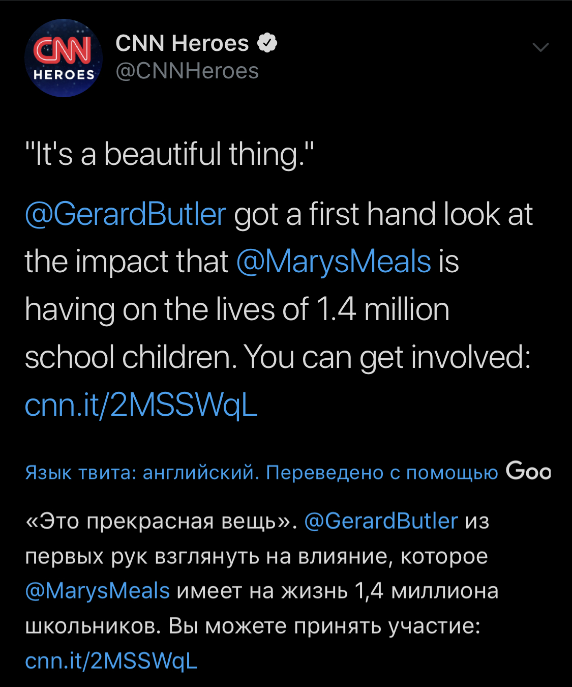The image size is (572, 687).
Task: Expand the tweet options chevron
Action: pos(540,48)
